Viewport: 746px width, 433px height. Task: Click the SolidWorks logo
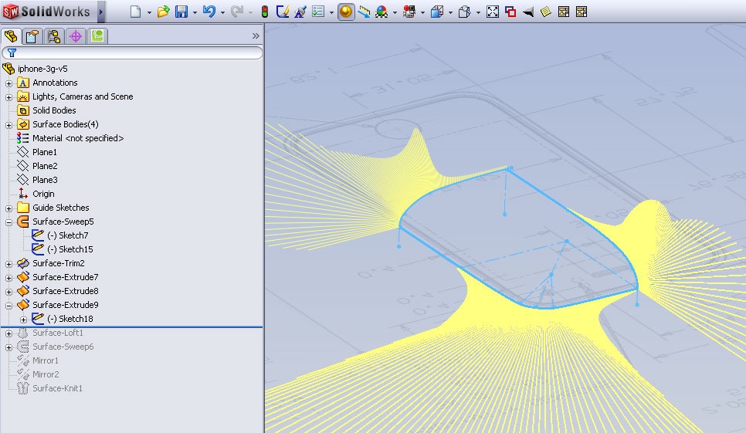(46, 12)
